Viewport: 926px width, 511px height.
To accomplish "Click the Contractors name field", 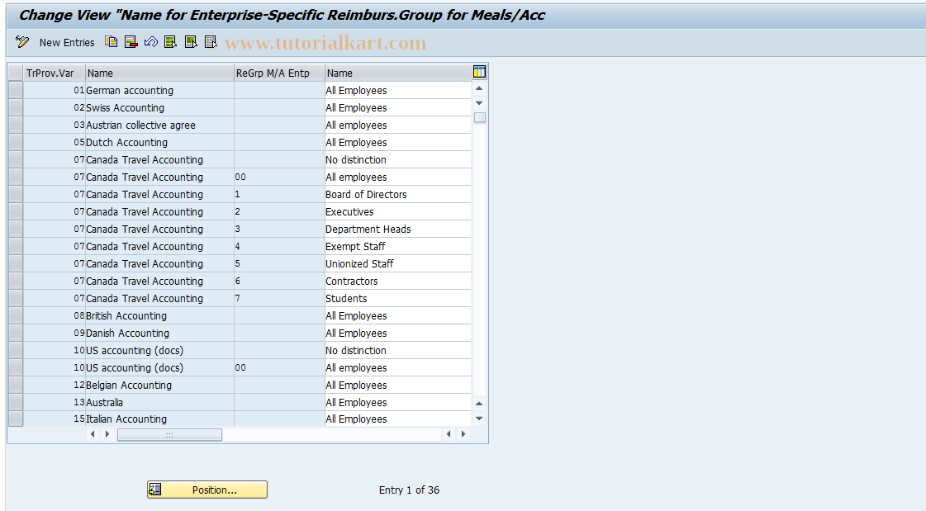I will click(397, 281).
